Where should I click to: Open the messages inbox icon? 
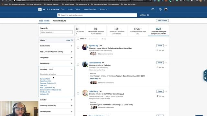pos(153,9)
